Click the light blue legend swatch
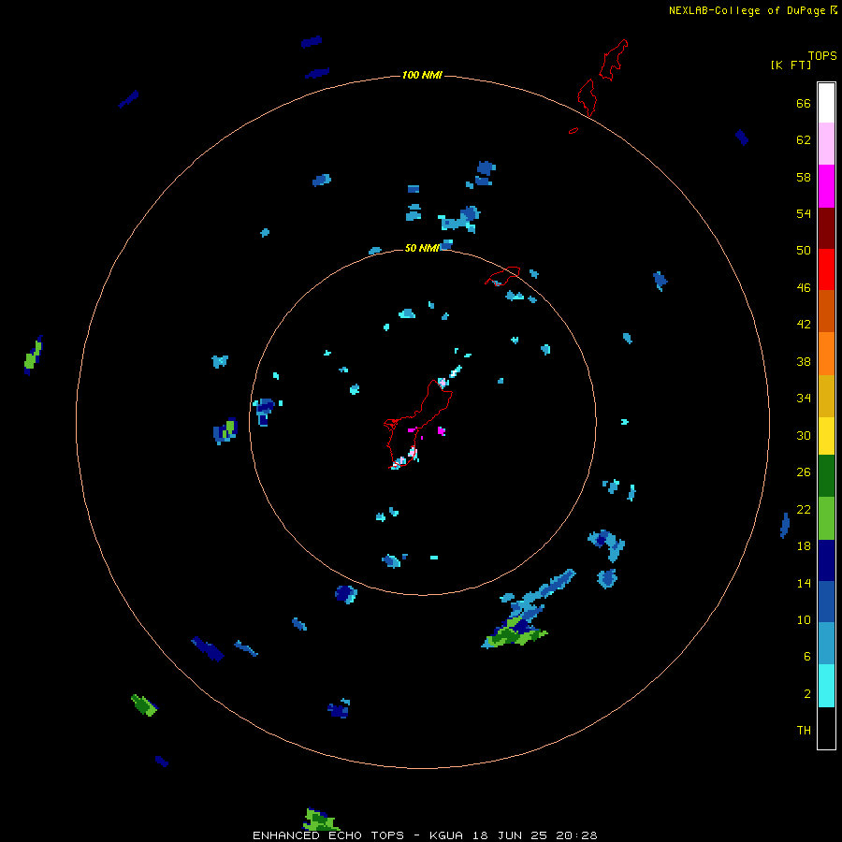The height and width of the screenshot is (842, 842). [x=826, y=643]
